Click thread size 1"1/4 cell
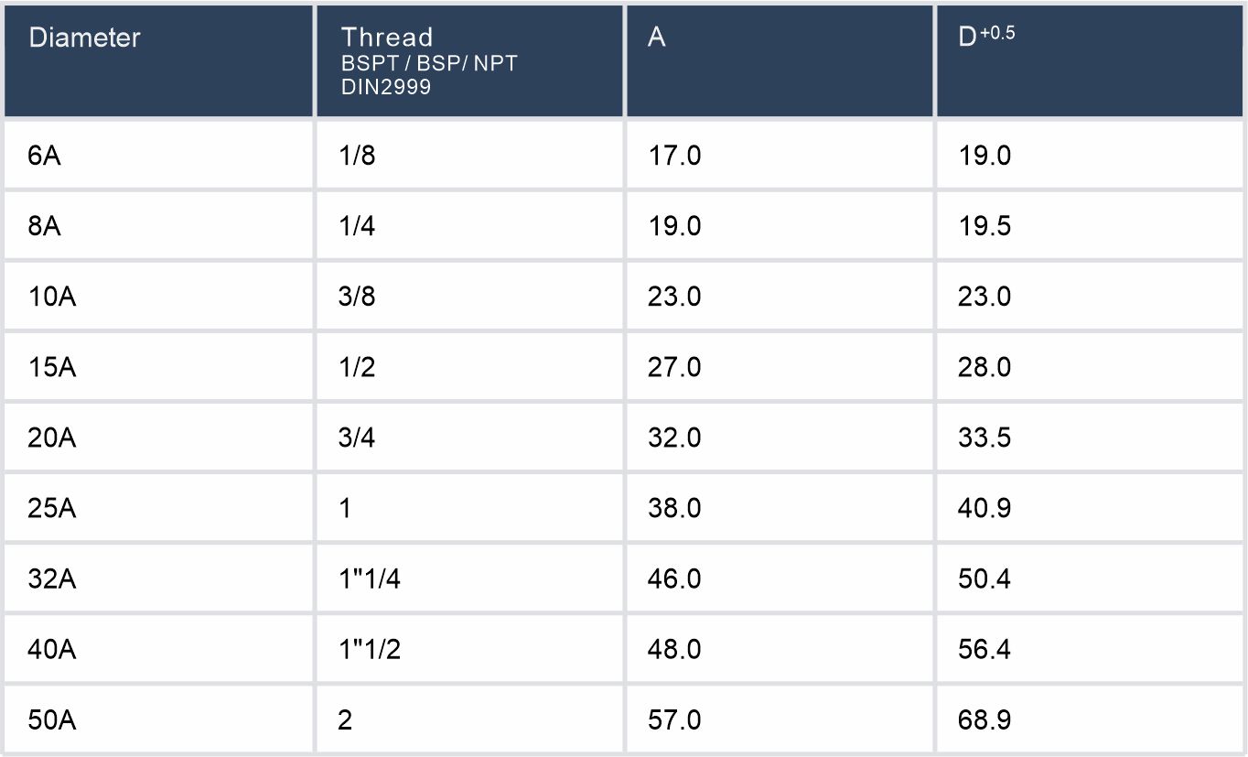The width and height of the screenshot is (1248, 757). (x=370, y=579)
